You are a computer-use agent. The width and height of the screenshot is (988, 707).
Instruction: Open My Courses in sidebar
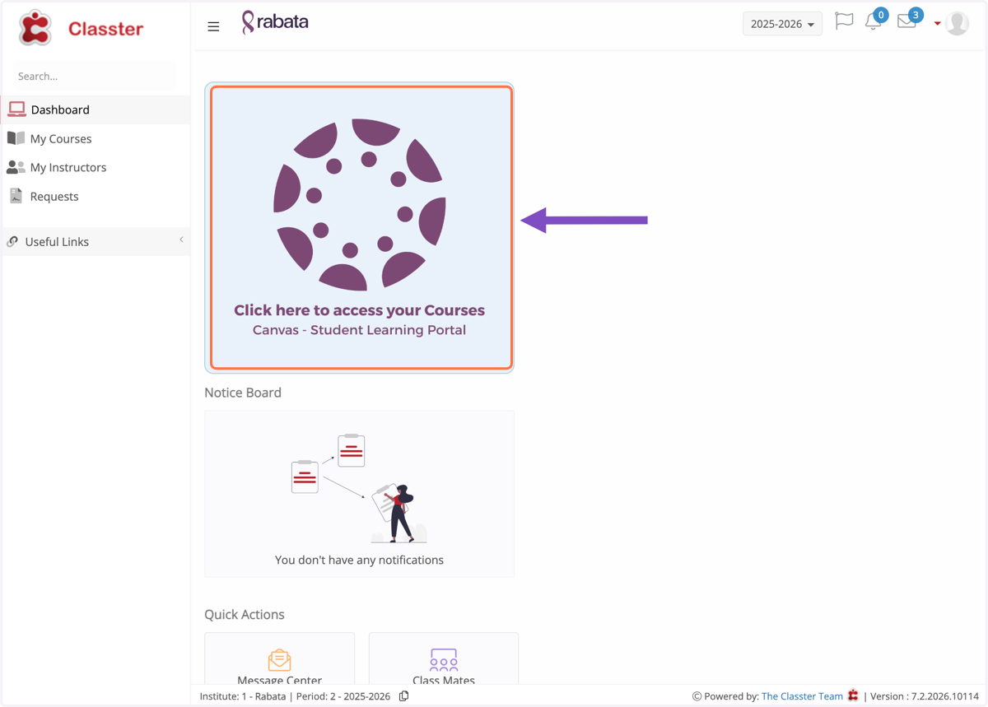[96, 138]
